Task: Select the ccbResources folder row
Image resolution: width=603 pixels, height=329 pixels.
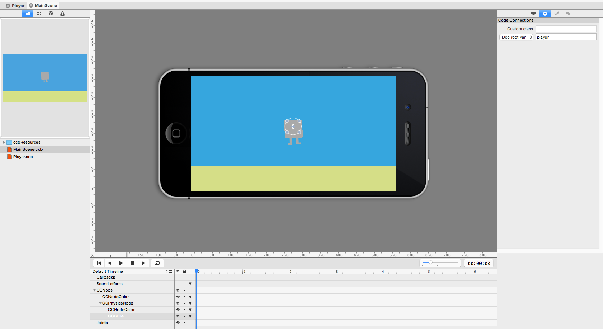Action: coord(45,142)
